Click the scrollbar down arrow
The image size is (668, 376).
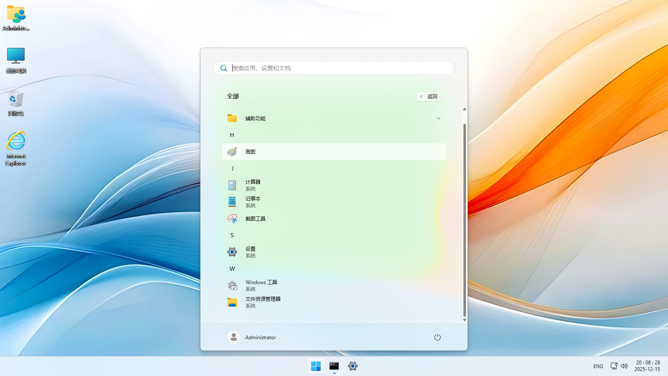coord(464,320)
